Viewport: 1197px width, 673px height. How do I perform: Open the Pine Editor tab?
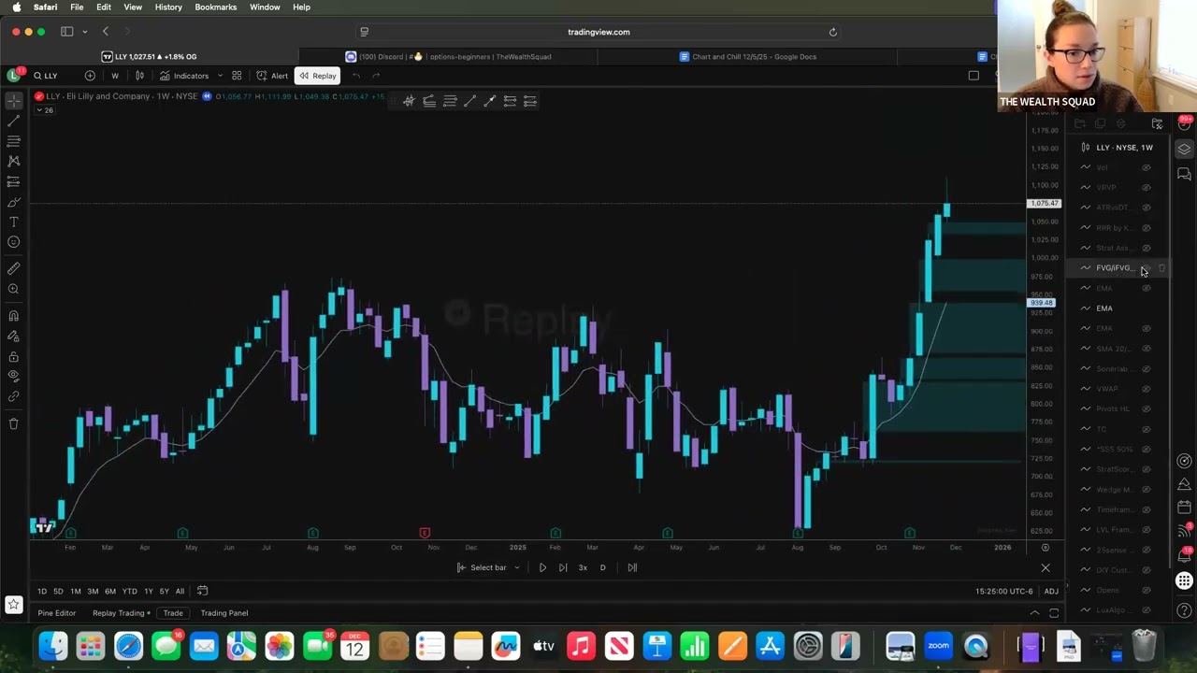57,613
